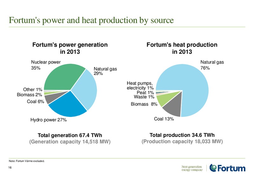Click the 'Hydro power 27%' label
The width and height of the screenshot is (254, 176).
pos(49,120)
